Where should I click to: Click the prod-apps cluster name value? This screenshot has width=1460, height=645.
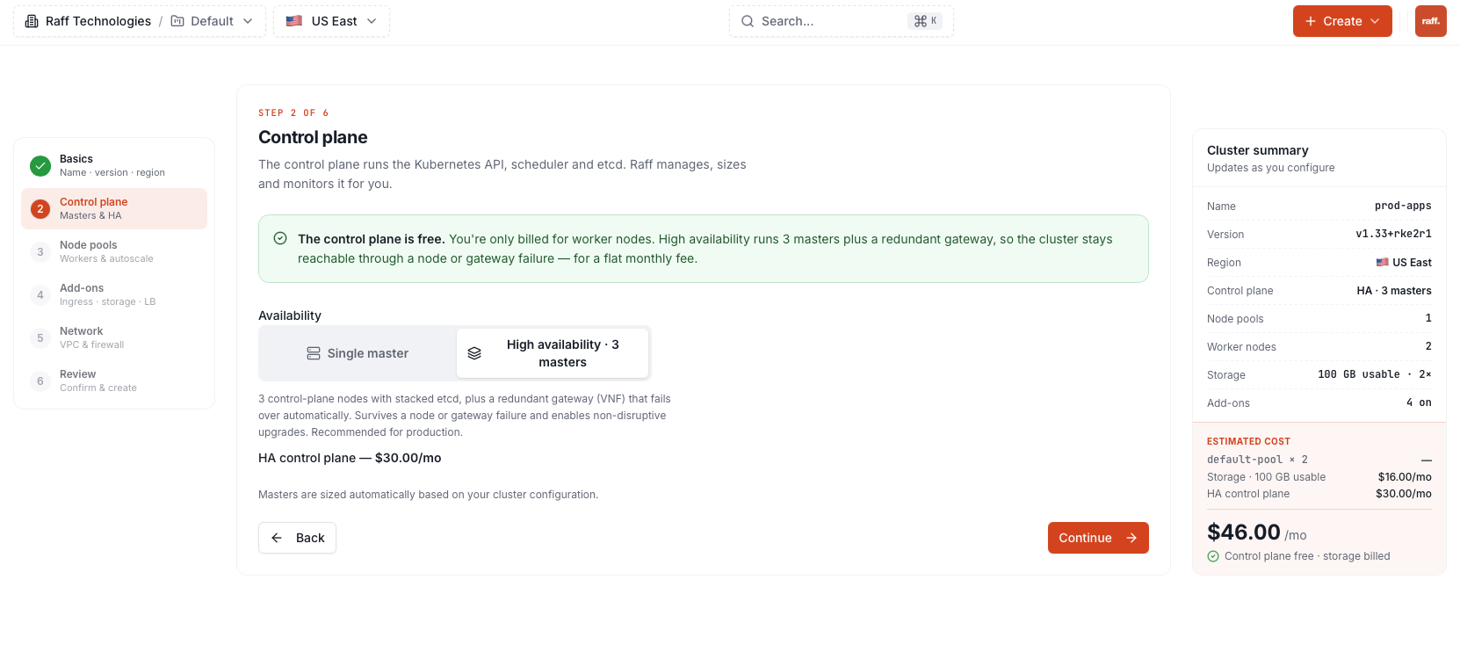pos(1403,206)
